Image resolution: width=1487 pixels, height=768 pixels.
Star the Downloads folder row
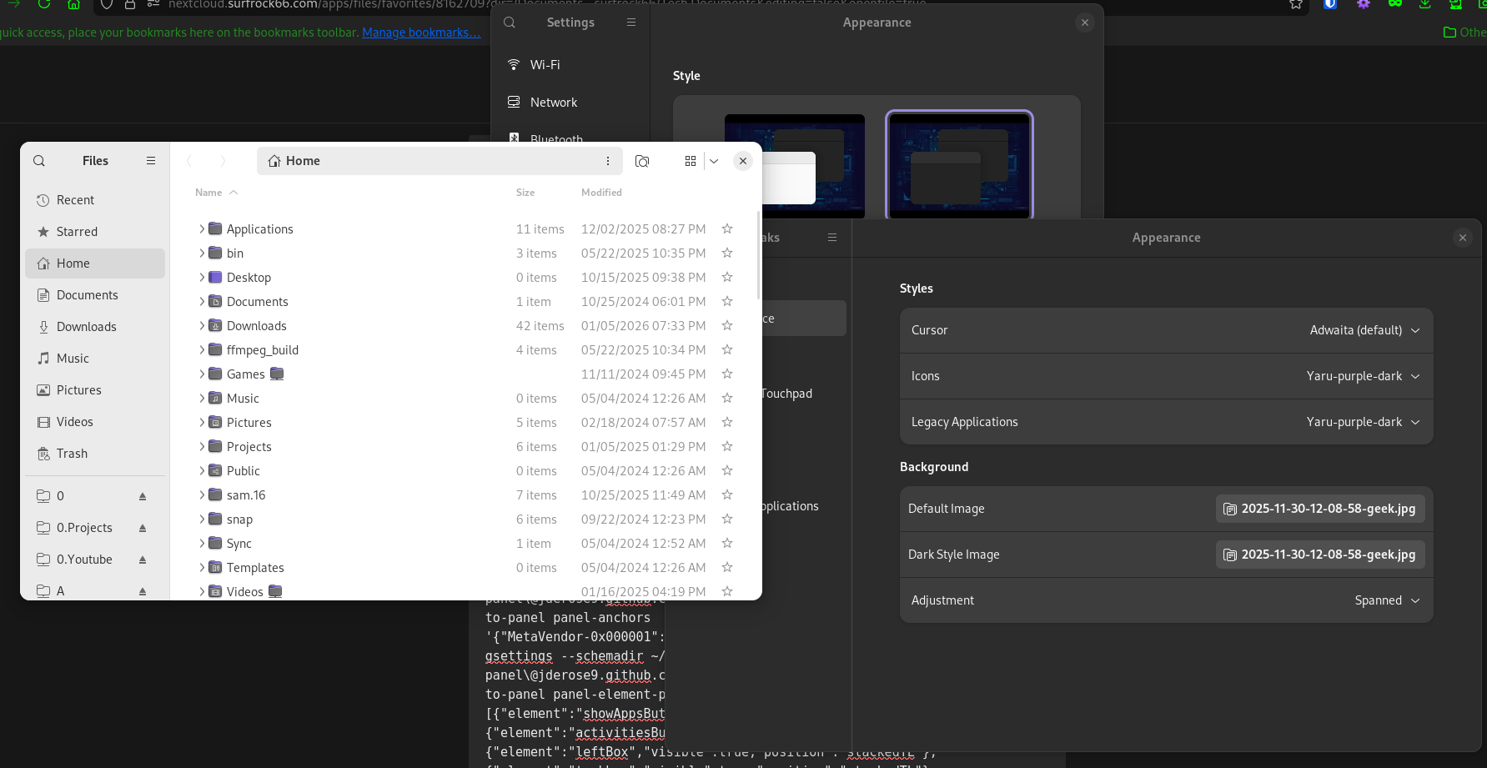click(x=727, y=326)
